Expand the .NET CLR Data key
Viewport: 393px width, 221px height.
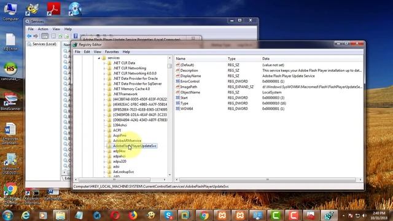(104, 63)
